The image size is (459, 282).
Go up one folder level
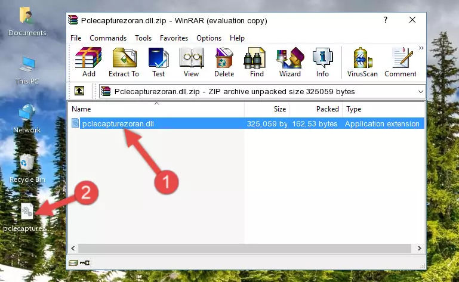coord(79,91)
